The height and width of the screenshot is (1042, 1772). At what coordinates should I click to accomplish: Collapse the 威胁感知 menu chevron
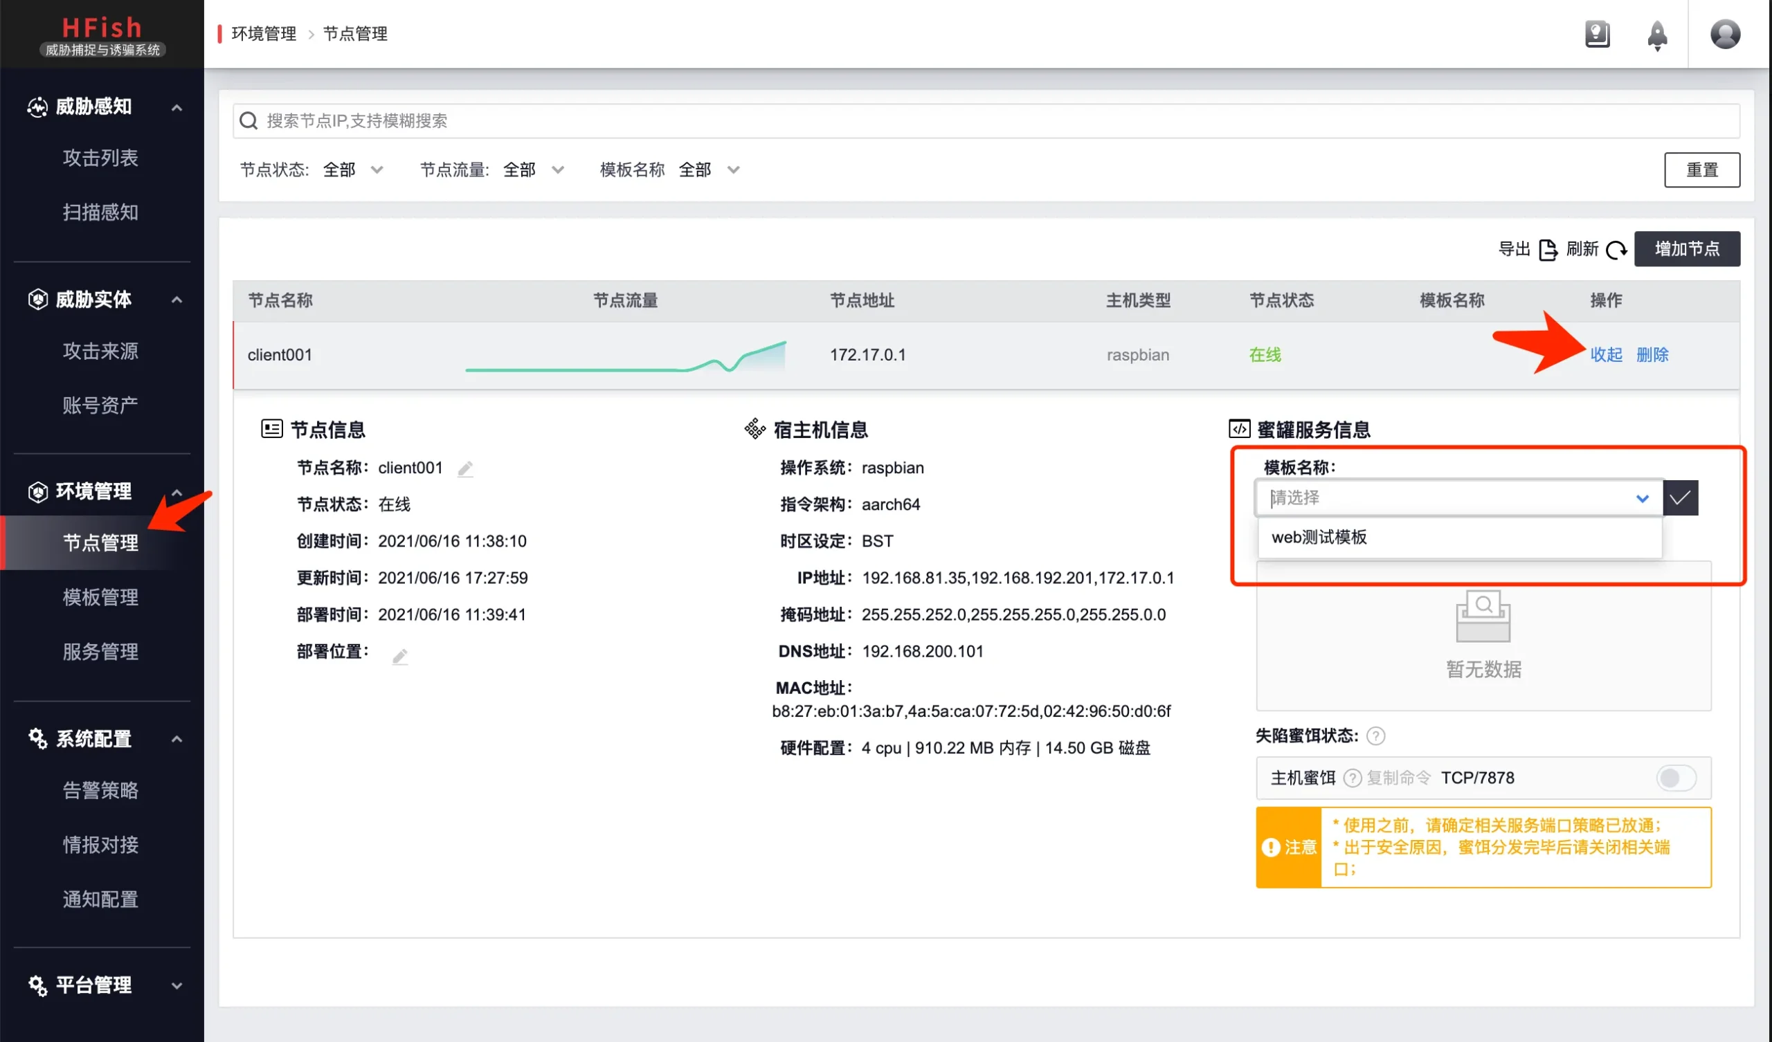click(x=177, y=107)
